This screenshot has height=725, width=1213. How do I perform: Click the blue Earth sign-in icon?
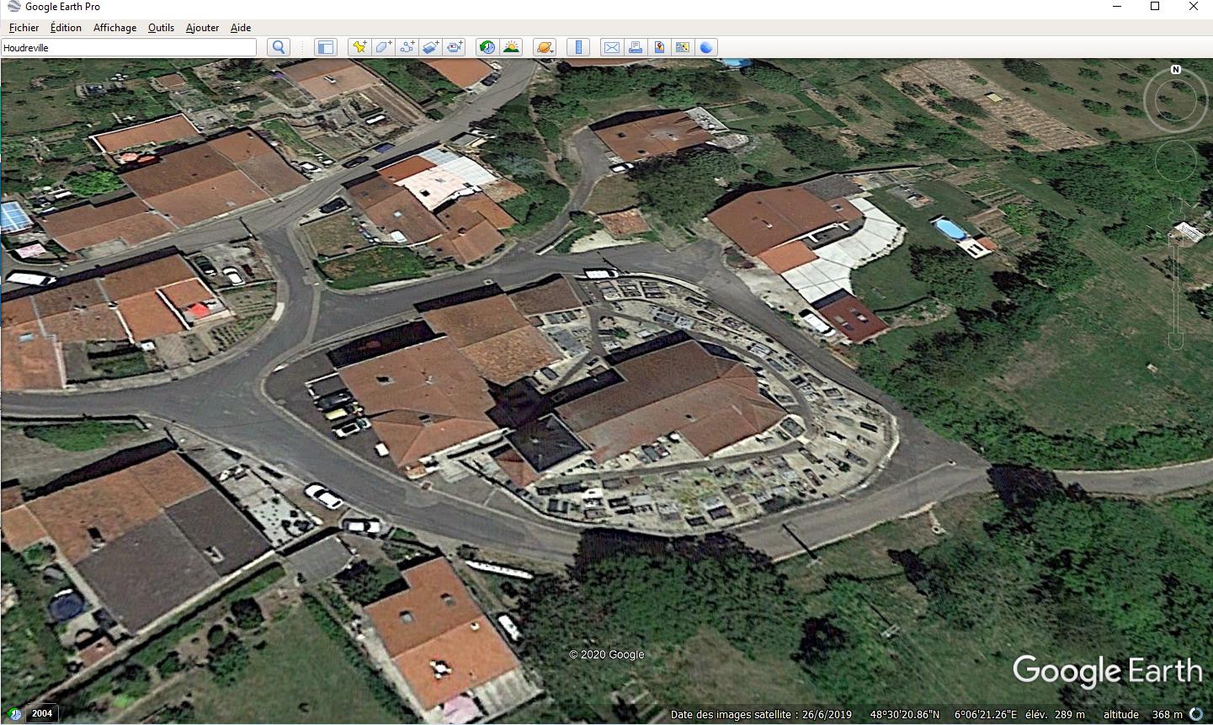coord(706,47)
